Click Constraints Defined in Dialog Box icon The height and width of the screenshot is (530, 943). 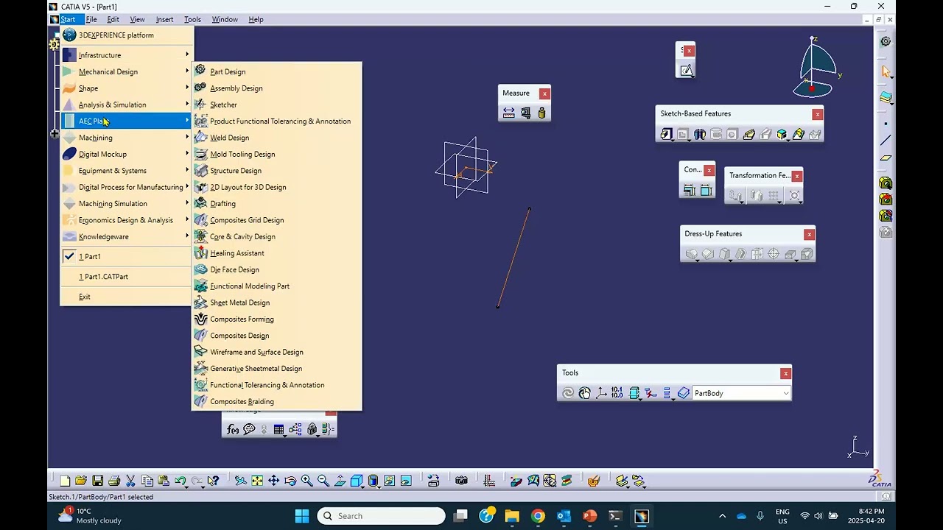coord(690,191)
